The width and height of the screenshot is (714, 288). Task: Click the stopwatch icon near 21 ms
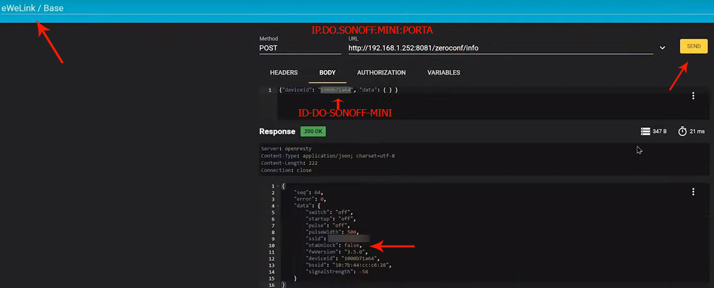click(x=682, y=131)
